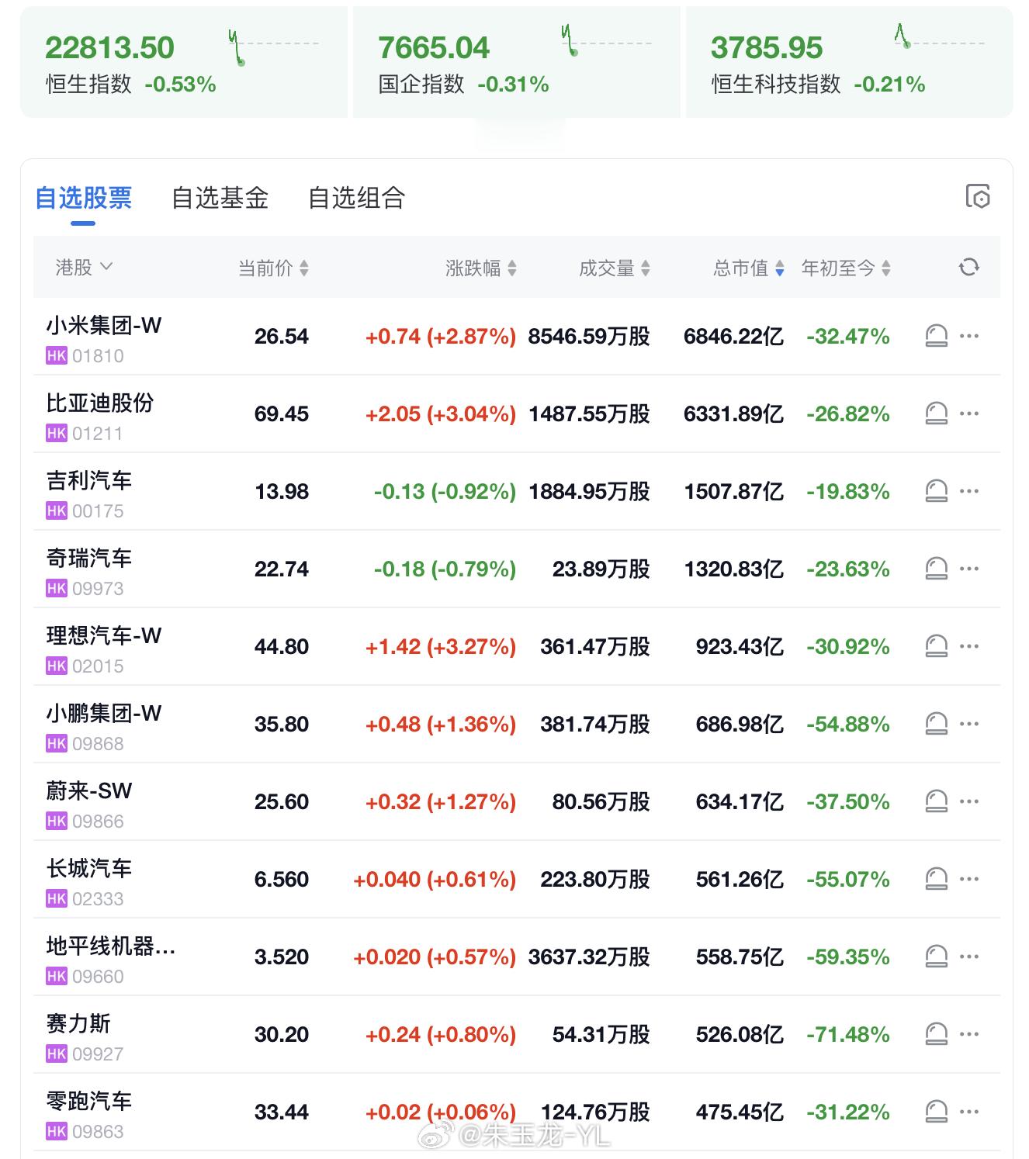
Task: Open more options for 比亚迪股份
Action: pos(969,413)
